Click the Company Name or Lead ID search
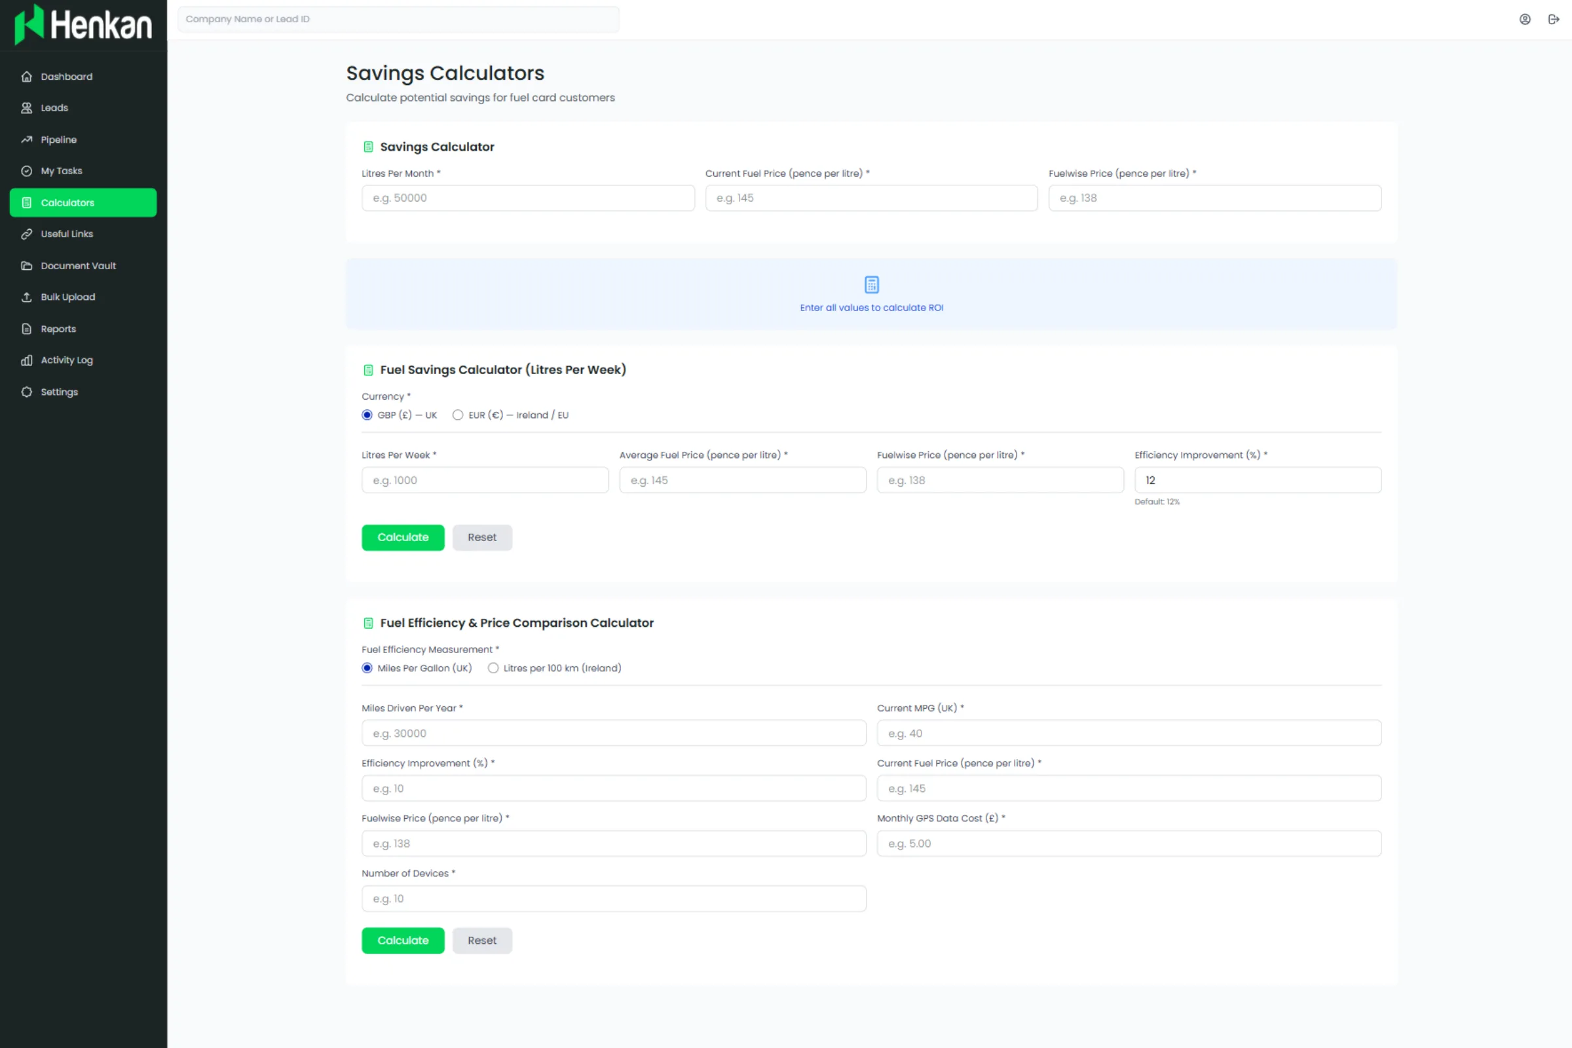Screen dimensions: 1572x1048 (x=398, y=20)
